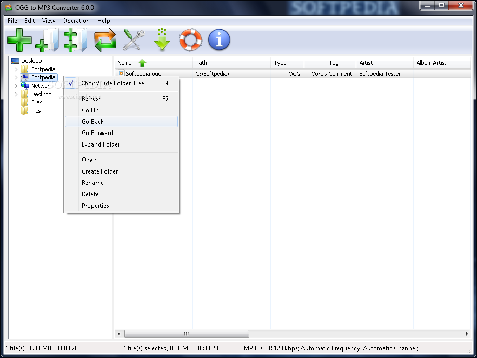Toggle Show/Hide Folder Tree checkmark entry

tap(121, 83)
